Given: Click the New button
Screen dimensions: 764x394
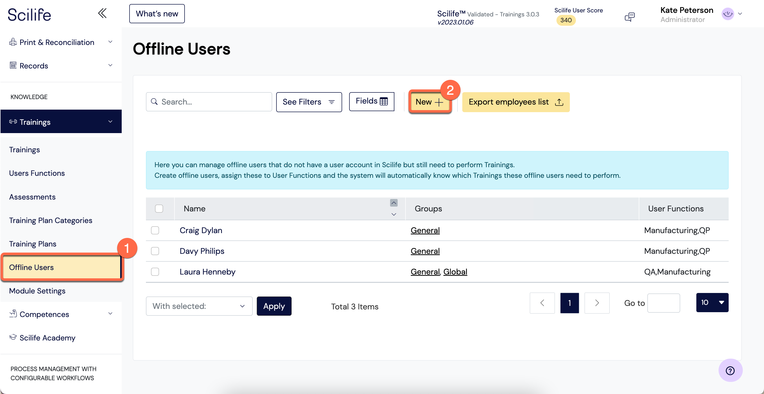Looking at the screenshot, I should tap(429, 102).
